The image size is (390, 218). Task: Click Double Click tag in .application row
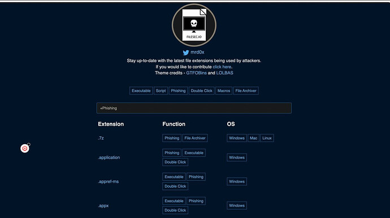175,162
